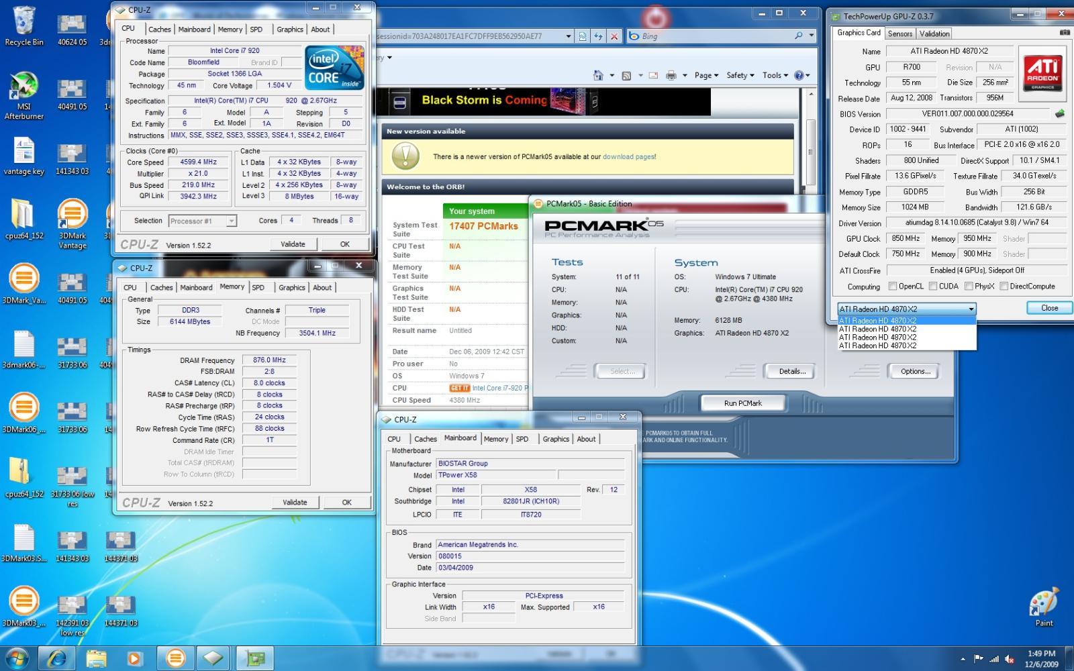1074x671 pixels.
Task: Click the BIOS save chip icon in GPU-Z
Action: tap(1060, 113)
